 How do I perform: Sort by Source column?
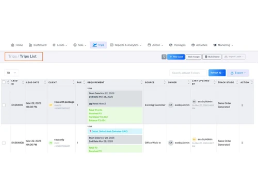(x=165, y=82)
